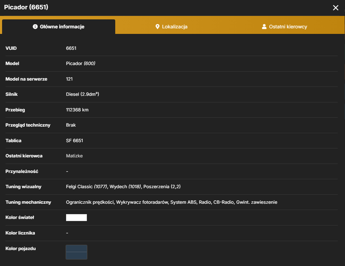Open the Ostatni kierowcy tab
345x266 pixels.
coord(284,27)
